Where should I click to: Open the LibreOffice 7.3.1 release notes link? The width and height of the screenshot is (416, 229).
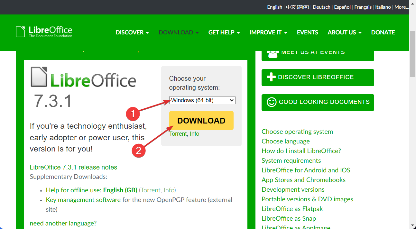(73, 167)
